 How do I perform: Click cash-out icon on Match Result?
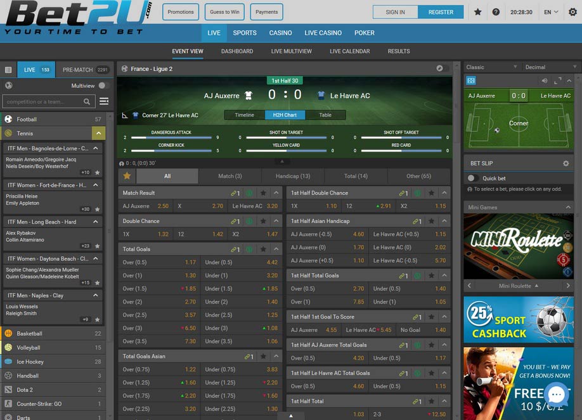point(249,193)
